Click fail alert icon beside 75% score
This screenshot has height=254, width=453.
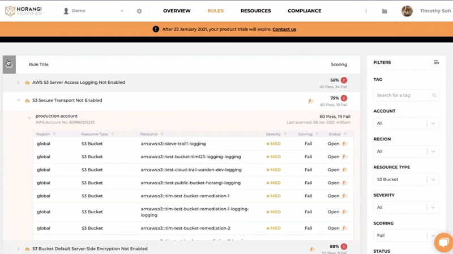point(344,98)
